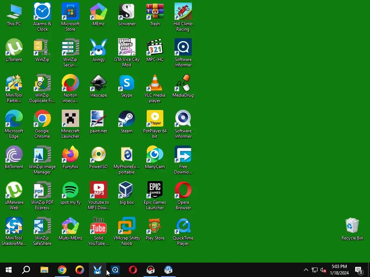Open the Play Store icon
This screenshot has width=370, height=277.
click(155, 228)
